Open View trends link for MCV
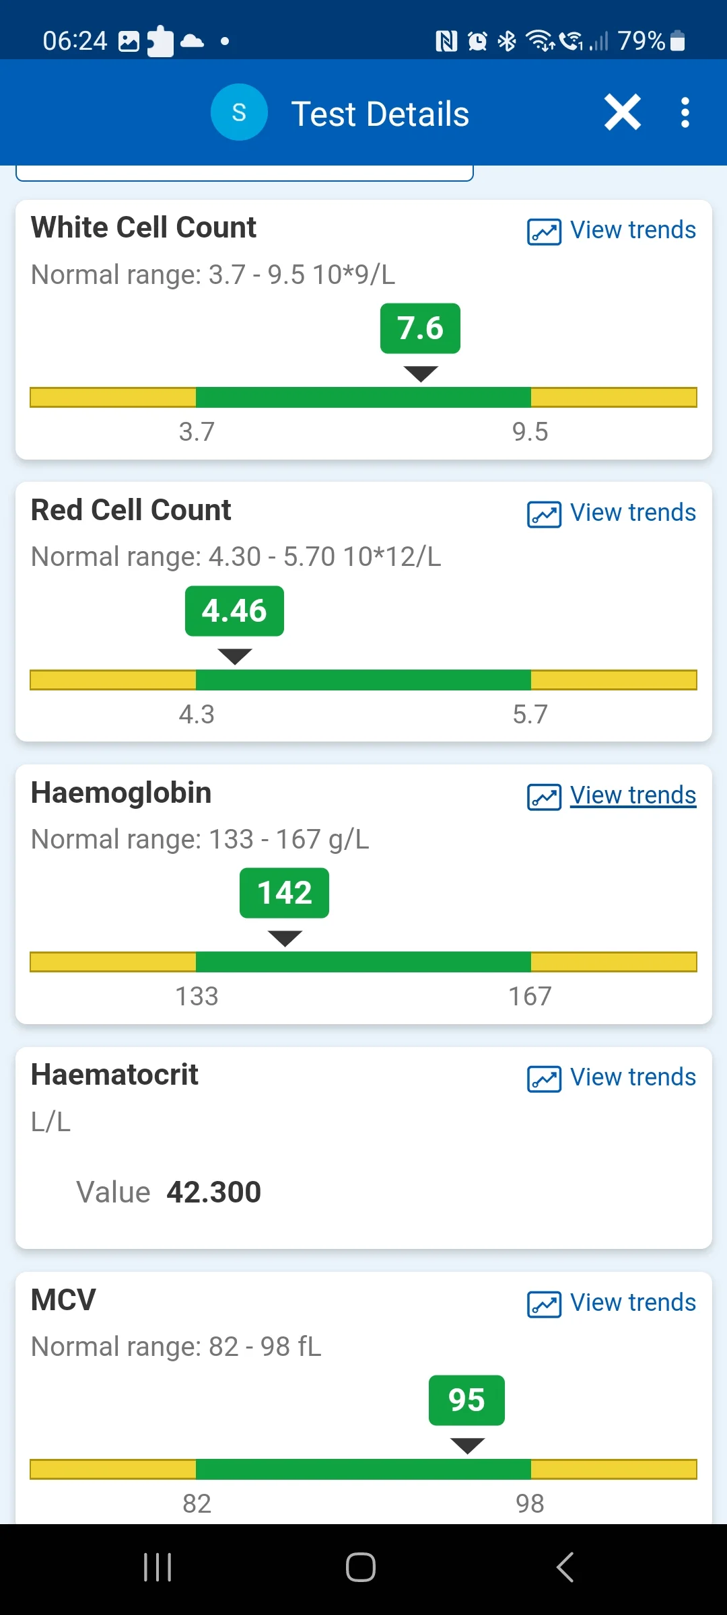 coord(633,1303)
